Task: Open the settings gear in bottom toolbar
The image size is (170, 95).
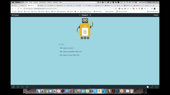Action: click(x=13, y=87)
